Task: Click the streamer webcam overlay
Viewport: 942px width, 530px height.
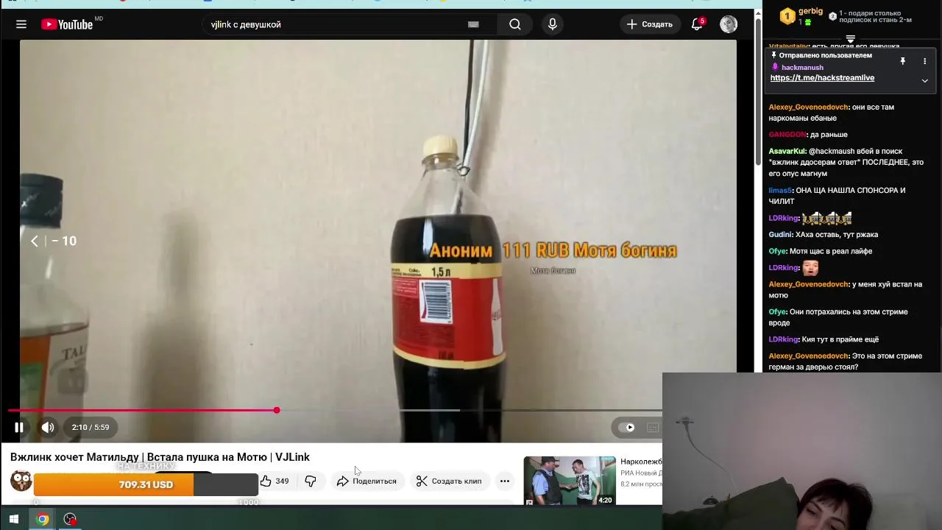Action: (802, 451)
